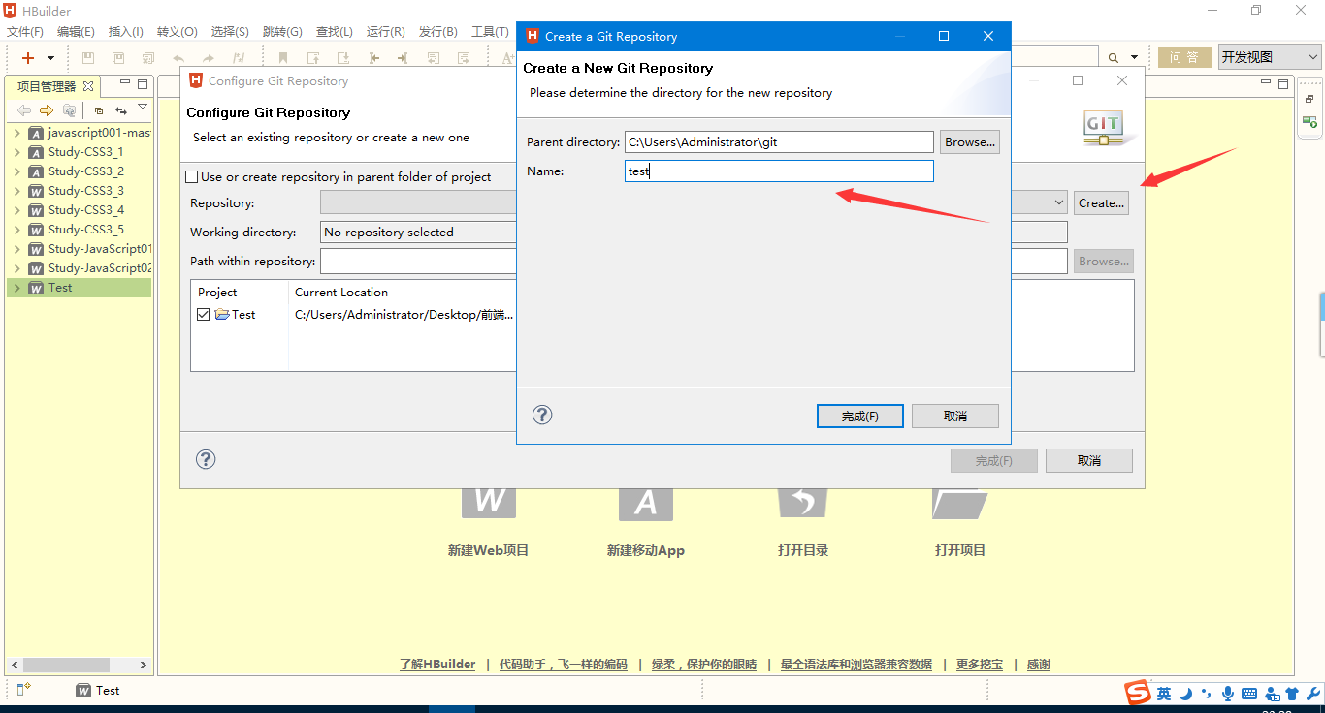The image size is (1325, 713).
Task: Click the collapse-all icon in project manager toolbar
Action: tap(99, 110)
